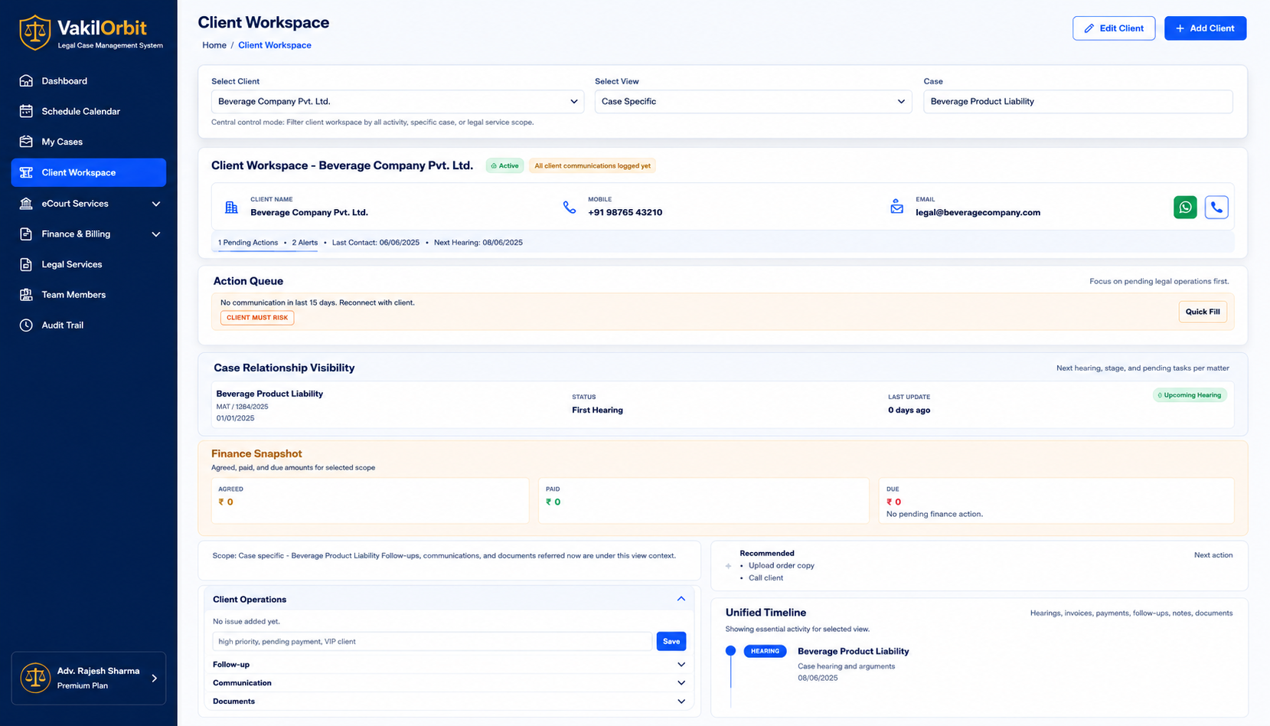Click the plus icon beside Recommended list
The image size is (1270, 726).
point(728,566)
